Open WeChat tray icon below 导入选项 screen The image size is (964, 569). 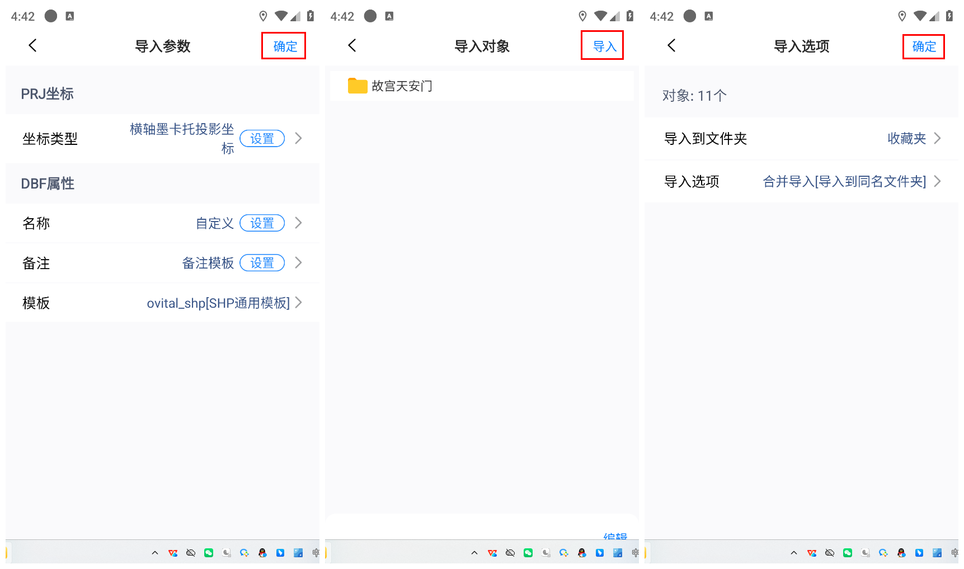tap(848, 553)
